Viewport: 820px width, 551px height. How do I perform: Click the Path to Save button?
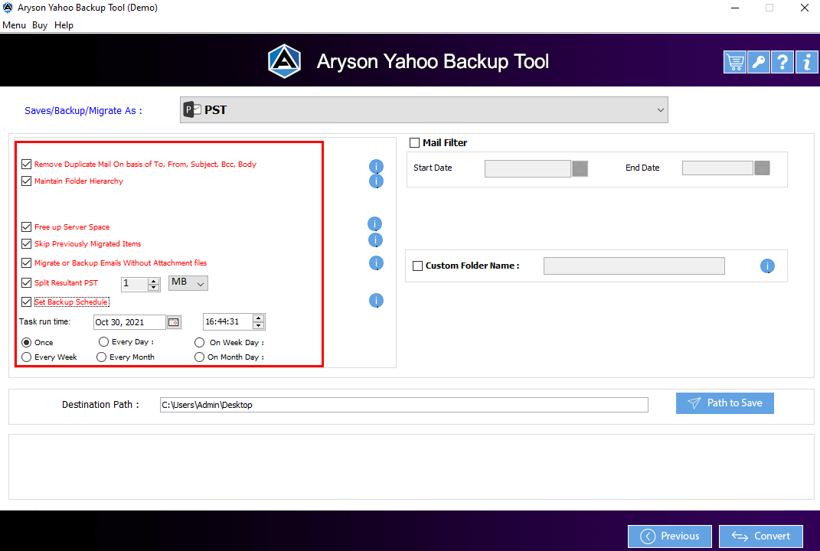point(724,403)
